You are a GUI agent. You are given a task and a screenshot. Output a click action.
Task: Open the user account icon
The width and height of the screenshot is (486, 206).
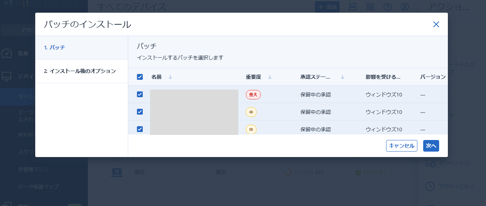point(405,7)
